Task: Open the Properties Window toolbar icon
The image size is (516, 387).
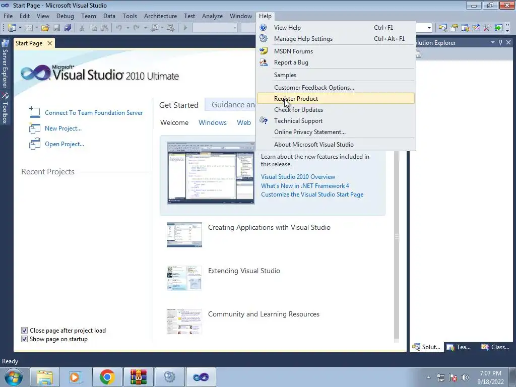Action: coord(454,28)
